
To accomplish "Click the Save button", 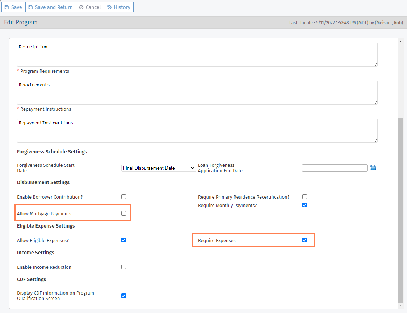I will tap(13, 7).
